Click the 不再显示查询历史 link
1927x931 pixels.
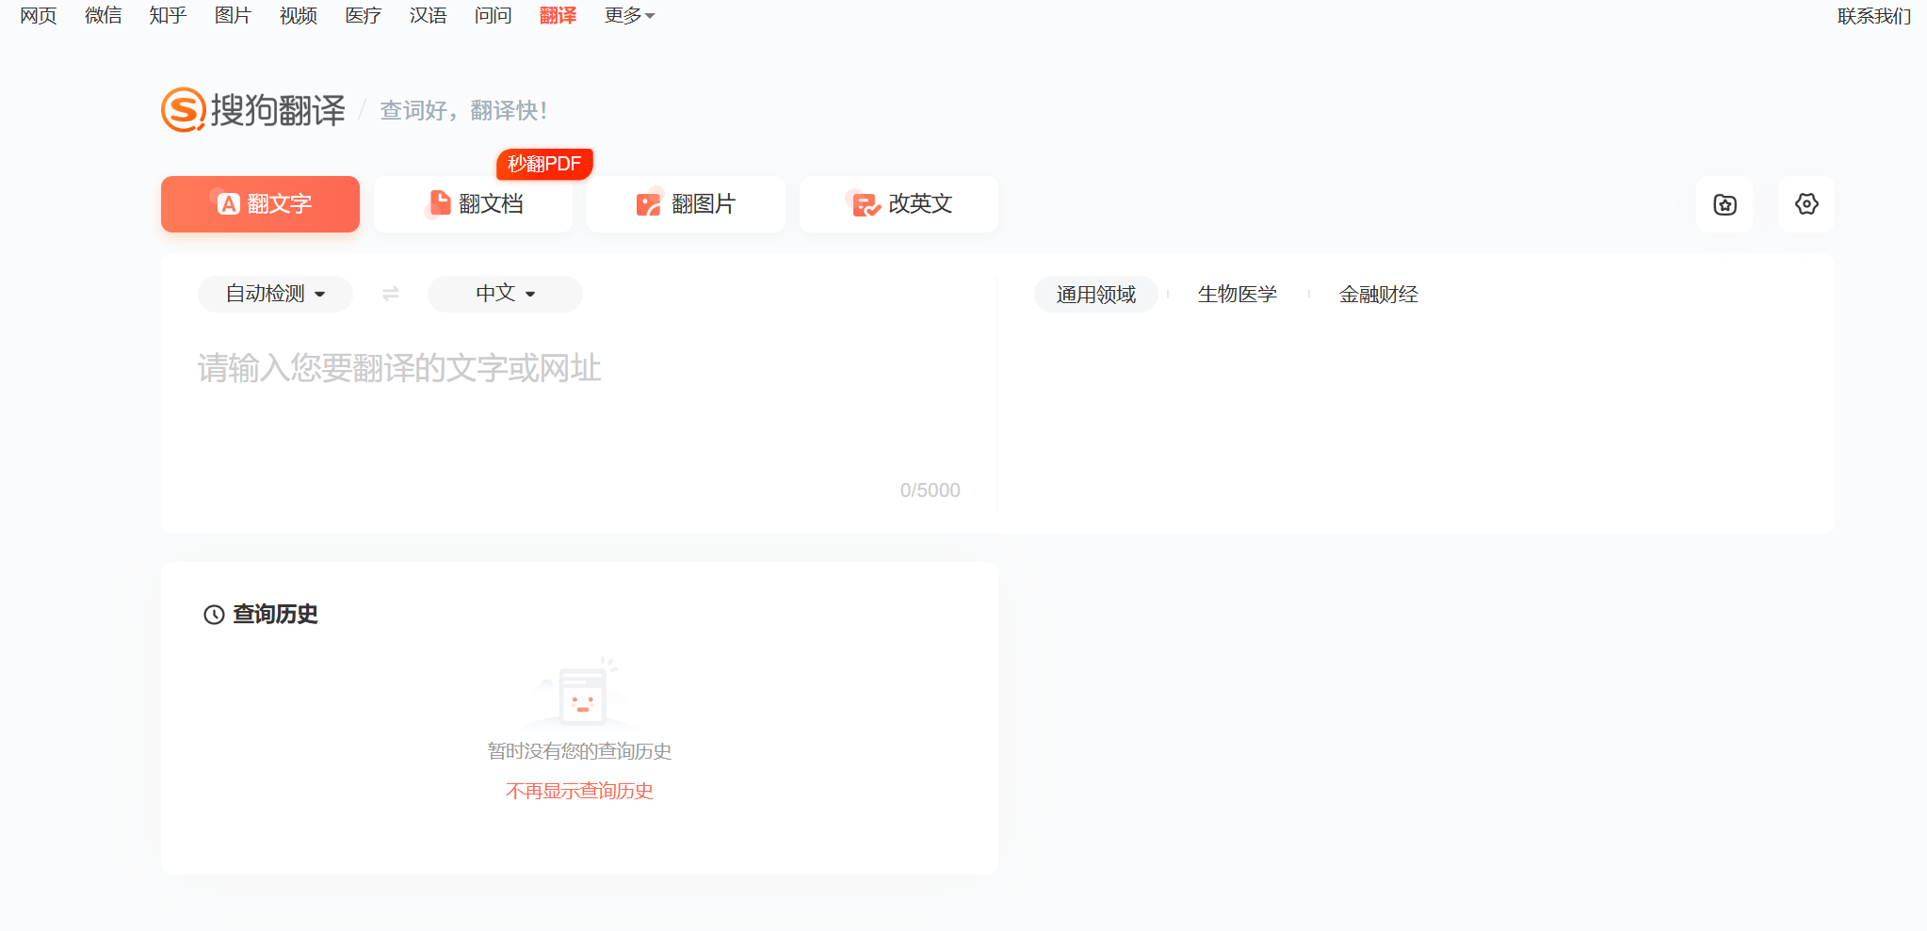tap(579, 791)
